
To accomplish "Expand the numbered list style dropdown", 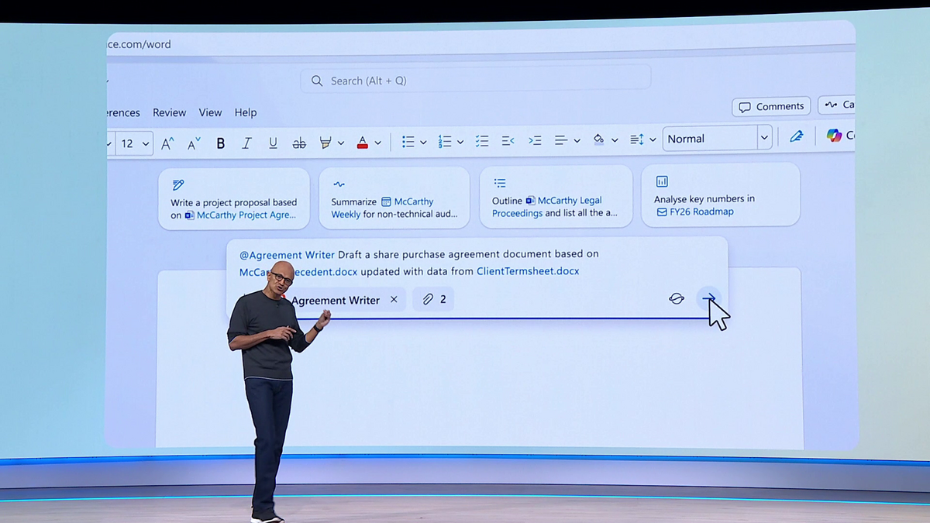I will (x=460, y=143).
